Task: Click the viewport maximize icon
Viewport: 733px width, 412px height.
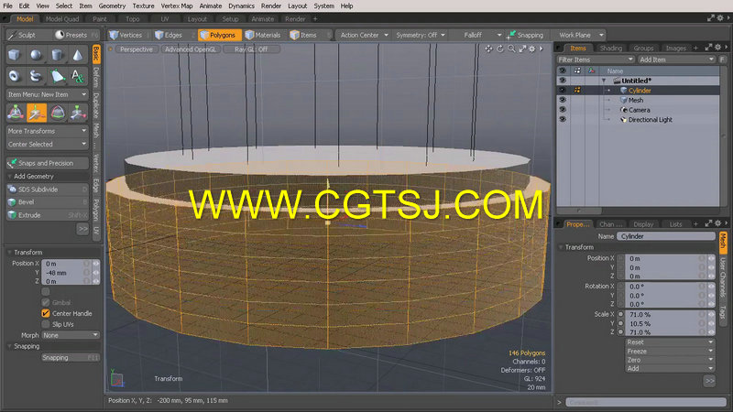Action: [522, 49]
